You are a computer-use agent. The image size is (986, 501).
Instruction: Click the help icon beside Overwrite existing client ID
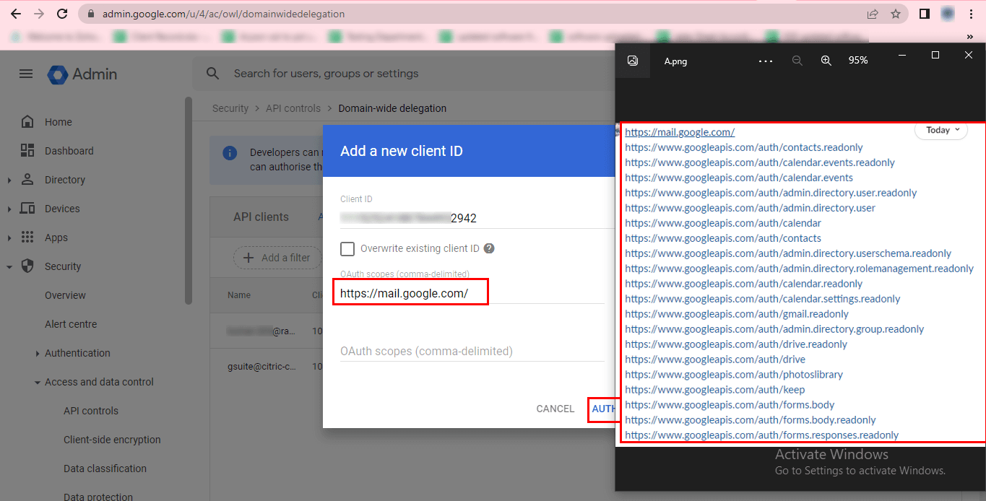[x=489, y=248]
